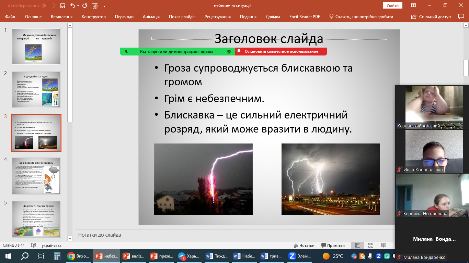This screenshot has width=469, height=263.
Task: Select the left lightning photo on the slide
Action: [x=203, y=179]
